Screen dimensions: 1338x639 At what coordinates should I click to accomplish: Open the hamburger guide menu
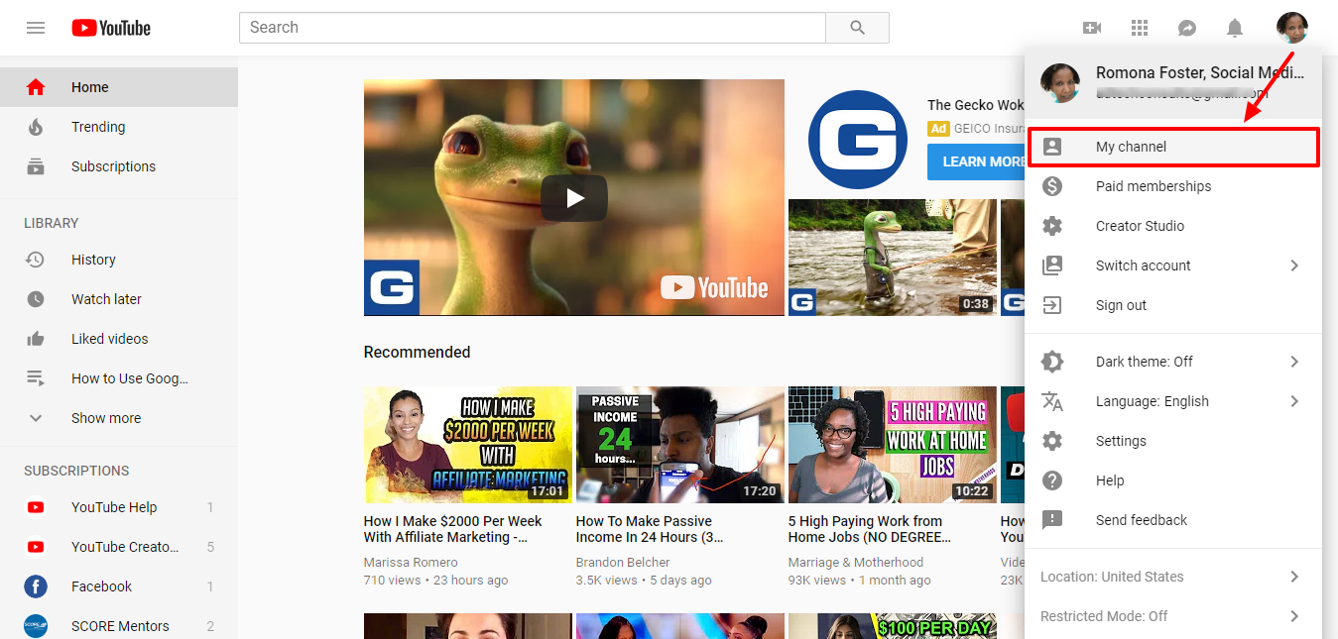[x=36, y=28]
